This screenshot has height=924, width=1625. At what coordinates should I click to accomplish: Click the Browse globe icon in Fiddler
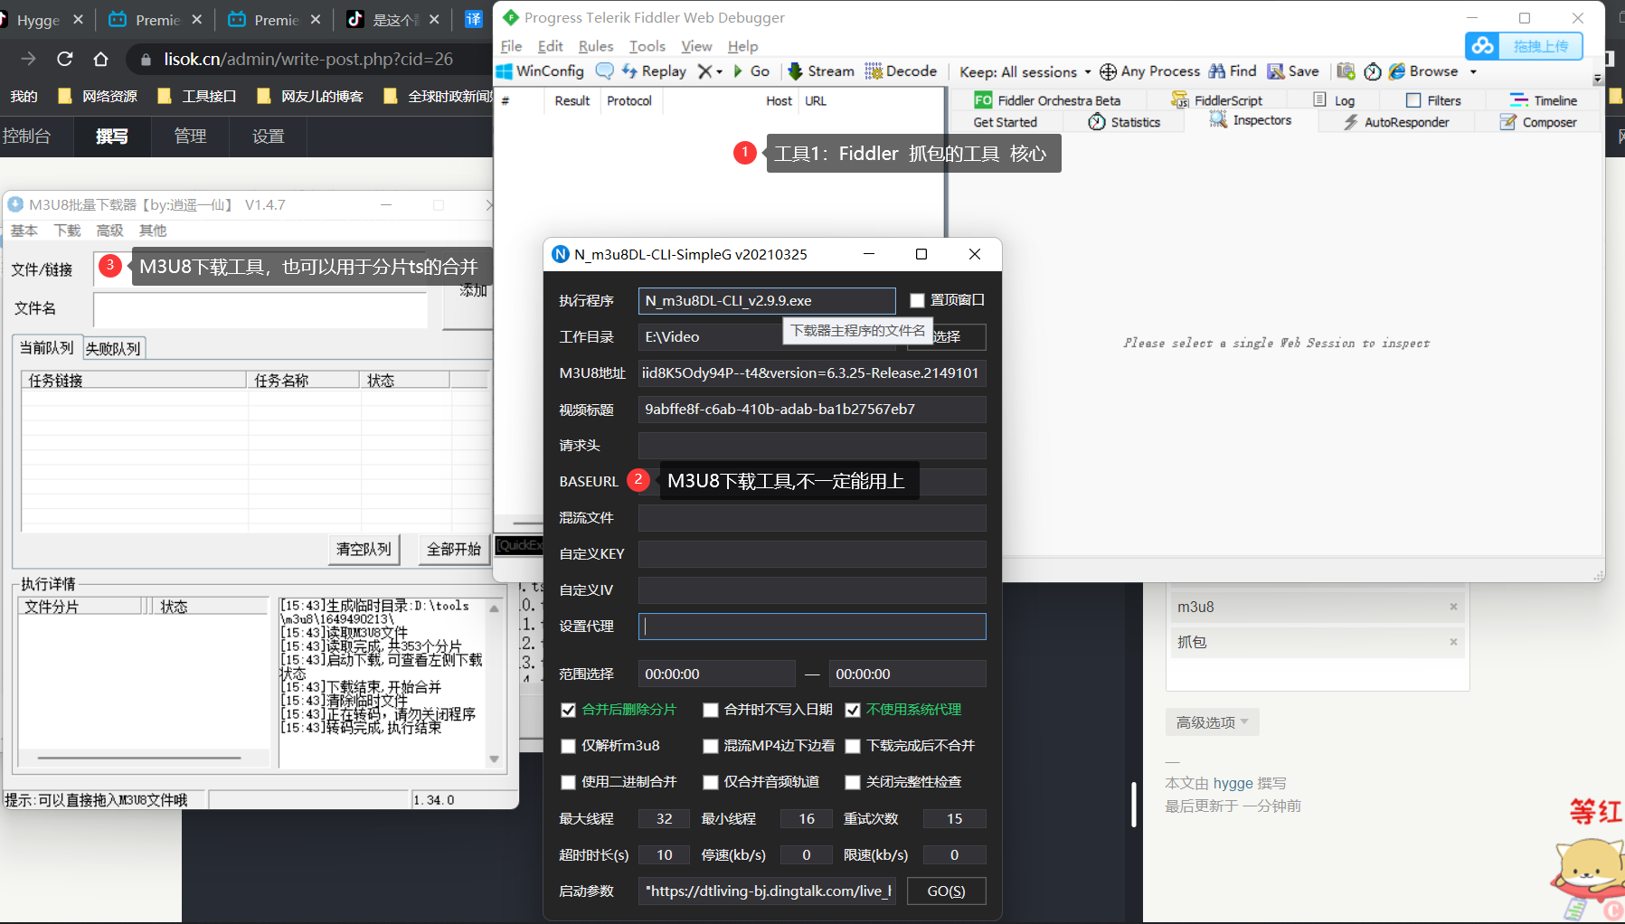click(x=1397, y=71)
